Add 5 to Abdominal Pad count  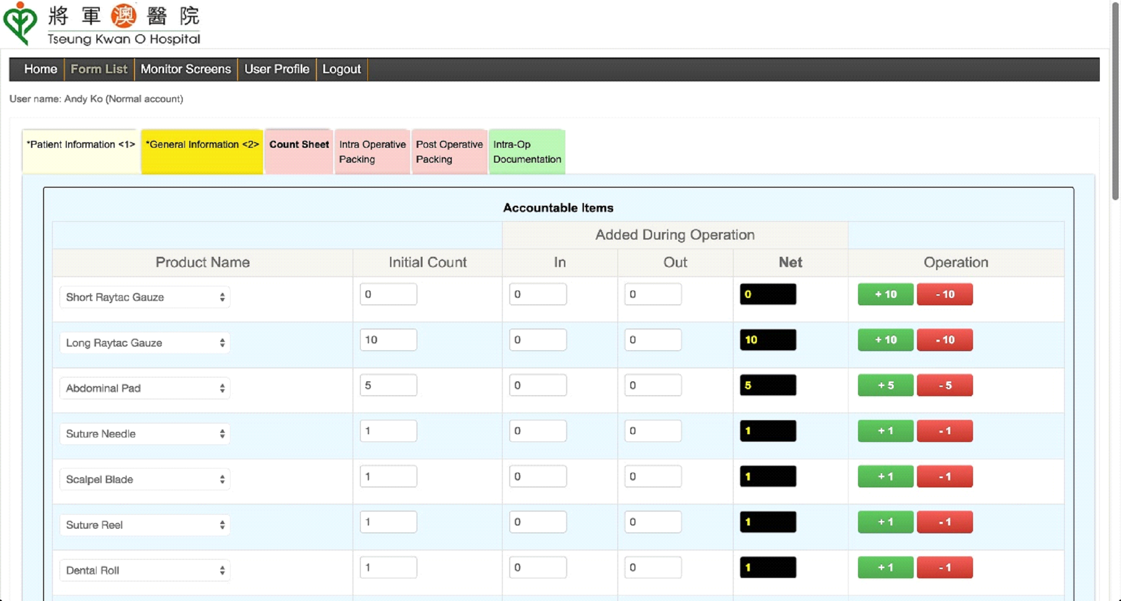[x=885, y=385]
